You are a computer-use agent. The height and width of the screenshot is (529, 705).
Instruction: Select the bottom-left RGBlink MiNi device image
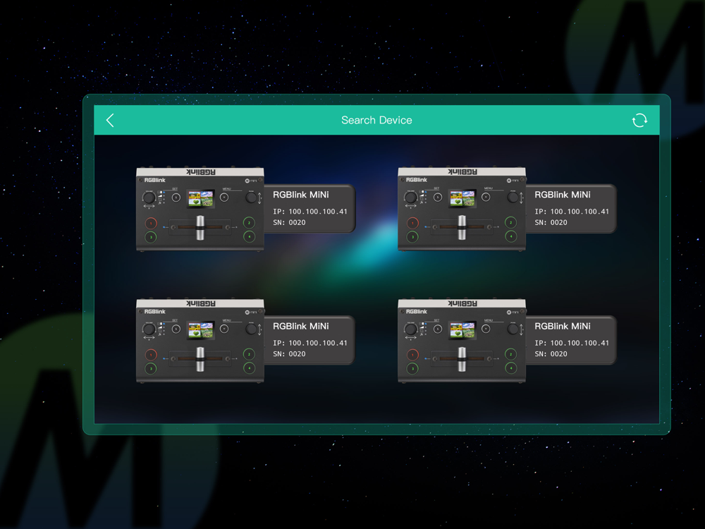coord(200,341)
